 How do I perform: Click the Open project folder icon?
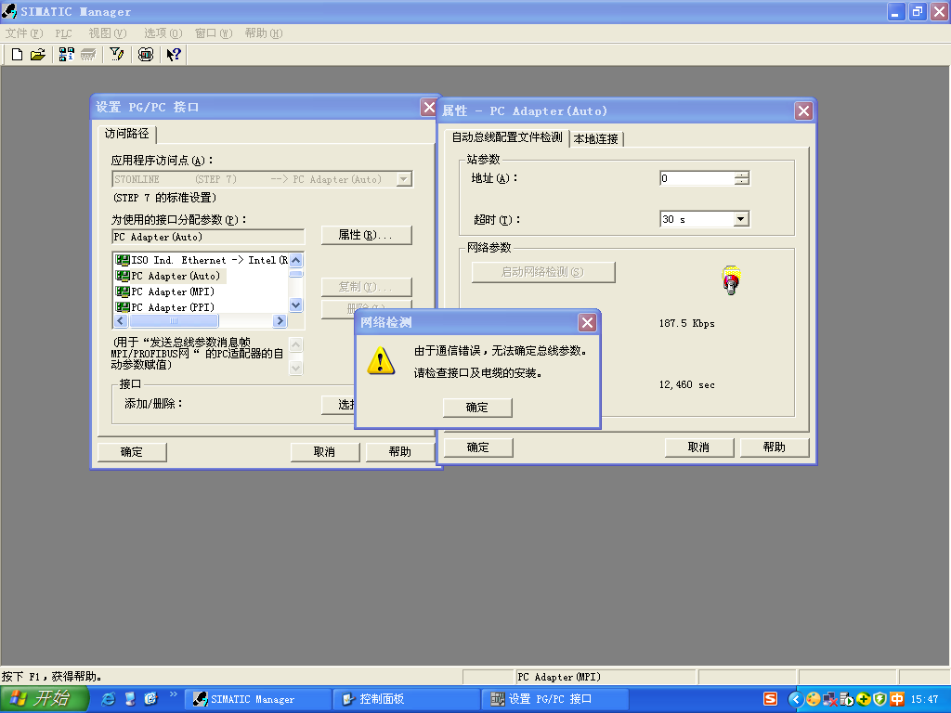[38, 55]
